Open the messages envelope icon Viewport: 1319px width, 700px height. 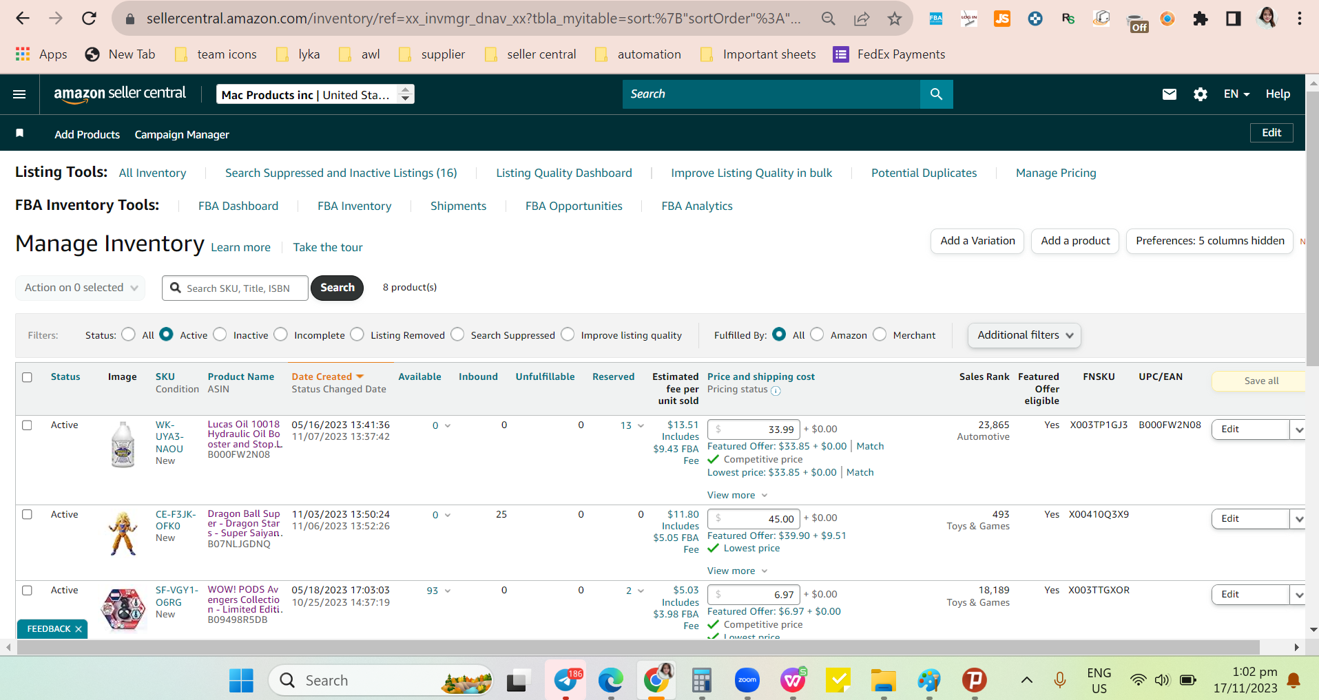[x=1169, y=94]
